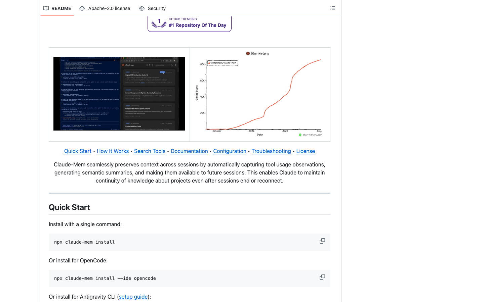
Task: Click 'Install with a single command:' text
Action: click(85, 224)
